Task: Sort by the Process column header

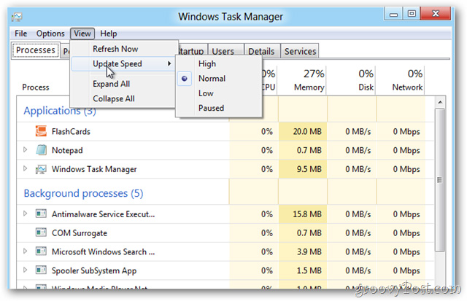Action: coord(36,87)
